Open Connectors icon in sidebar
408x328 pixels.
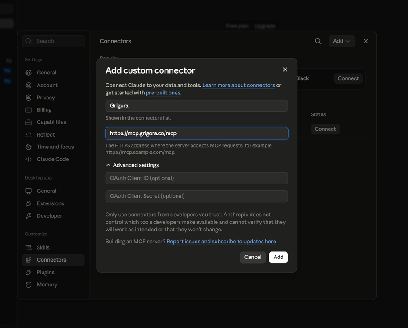(x=29, y=260)
